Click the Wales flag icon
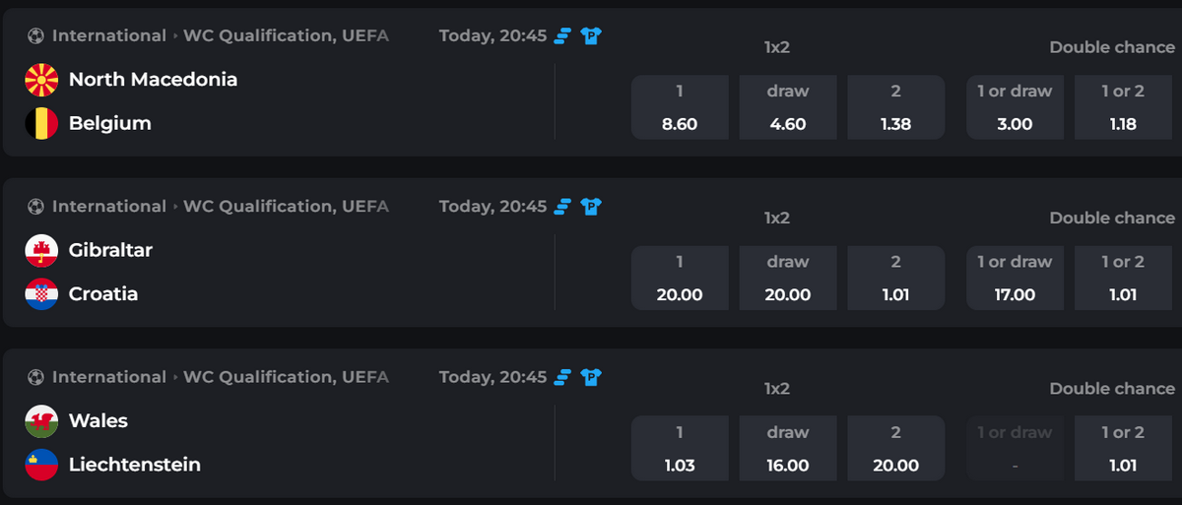 tap(41, 420)
